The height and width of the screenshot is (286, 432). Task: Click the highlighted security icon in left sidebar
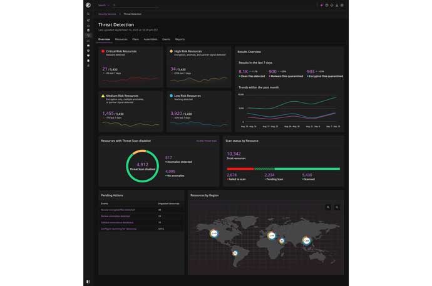click(x=88, y=36)
